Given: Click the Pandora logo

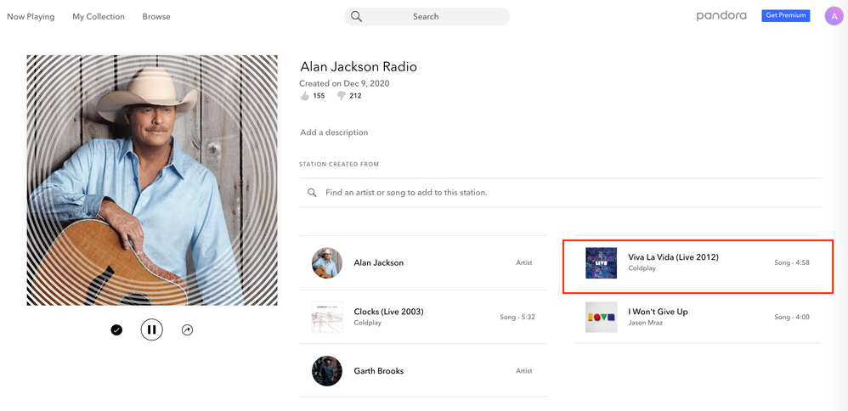Looking at the screenshot, I should [x=721, y=16].
